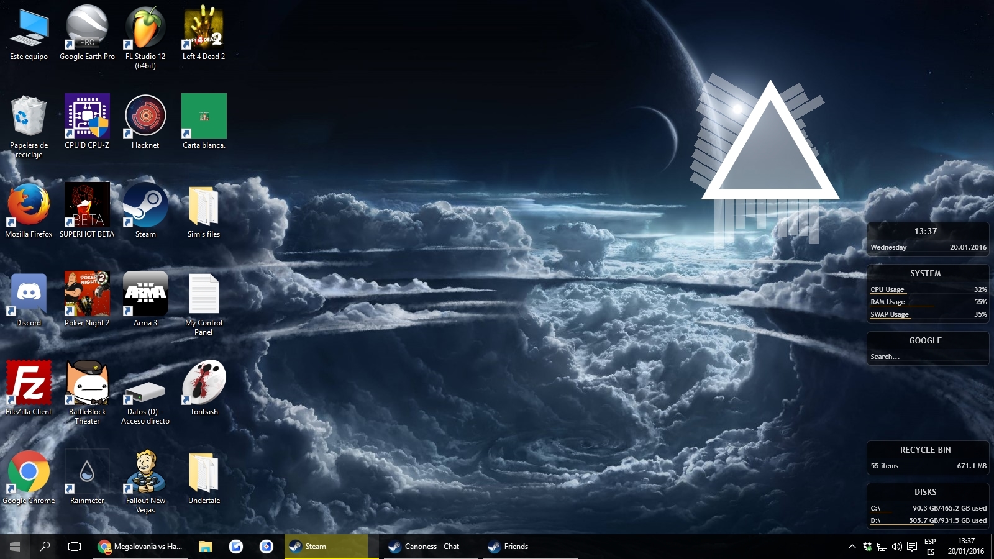Show hidden system tray icons
The image size is (994, 559).
(x=852, y=547)
